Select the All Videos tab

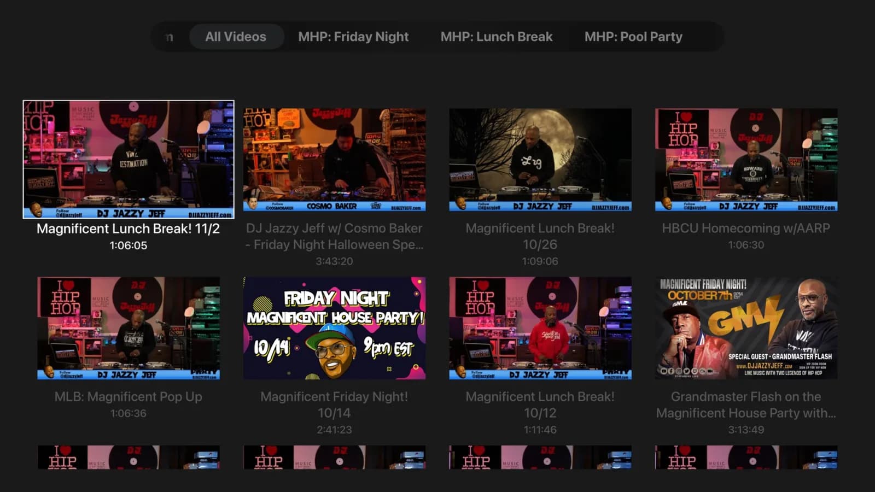pyautogui.click(x=236, y=37)
